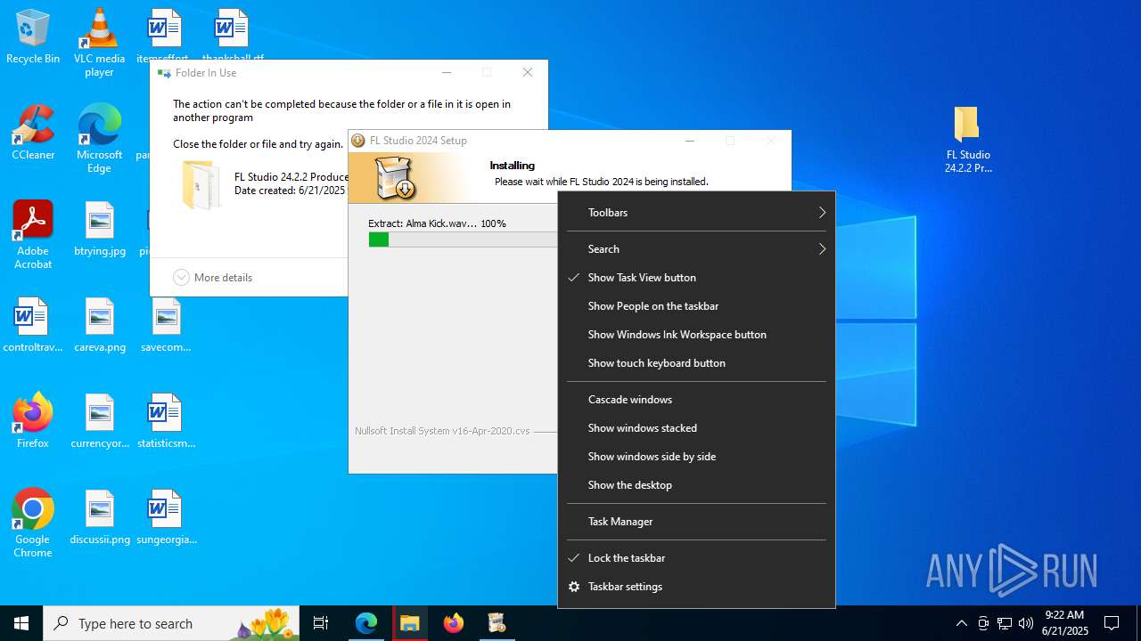Open the Recycle Bin desktop icon
Viewport: 1141px width, 641px height.
33,37
